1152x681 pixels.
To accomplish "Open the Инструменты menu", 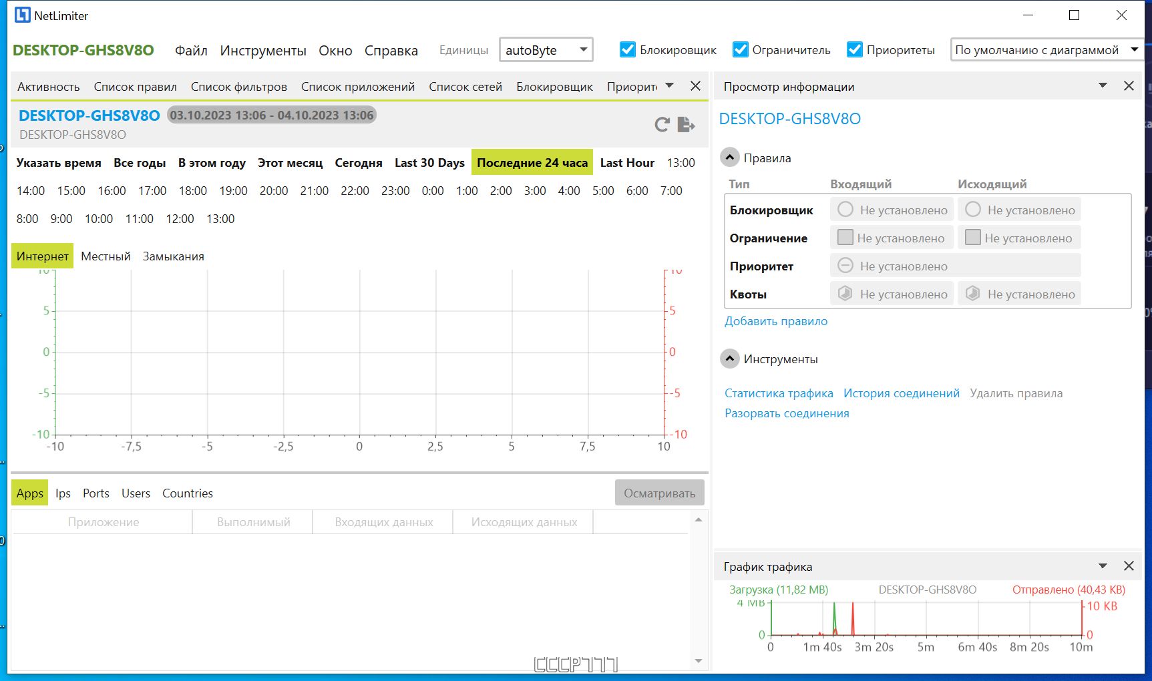I will 263,51.
